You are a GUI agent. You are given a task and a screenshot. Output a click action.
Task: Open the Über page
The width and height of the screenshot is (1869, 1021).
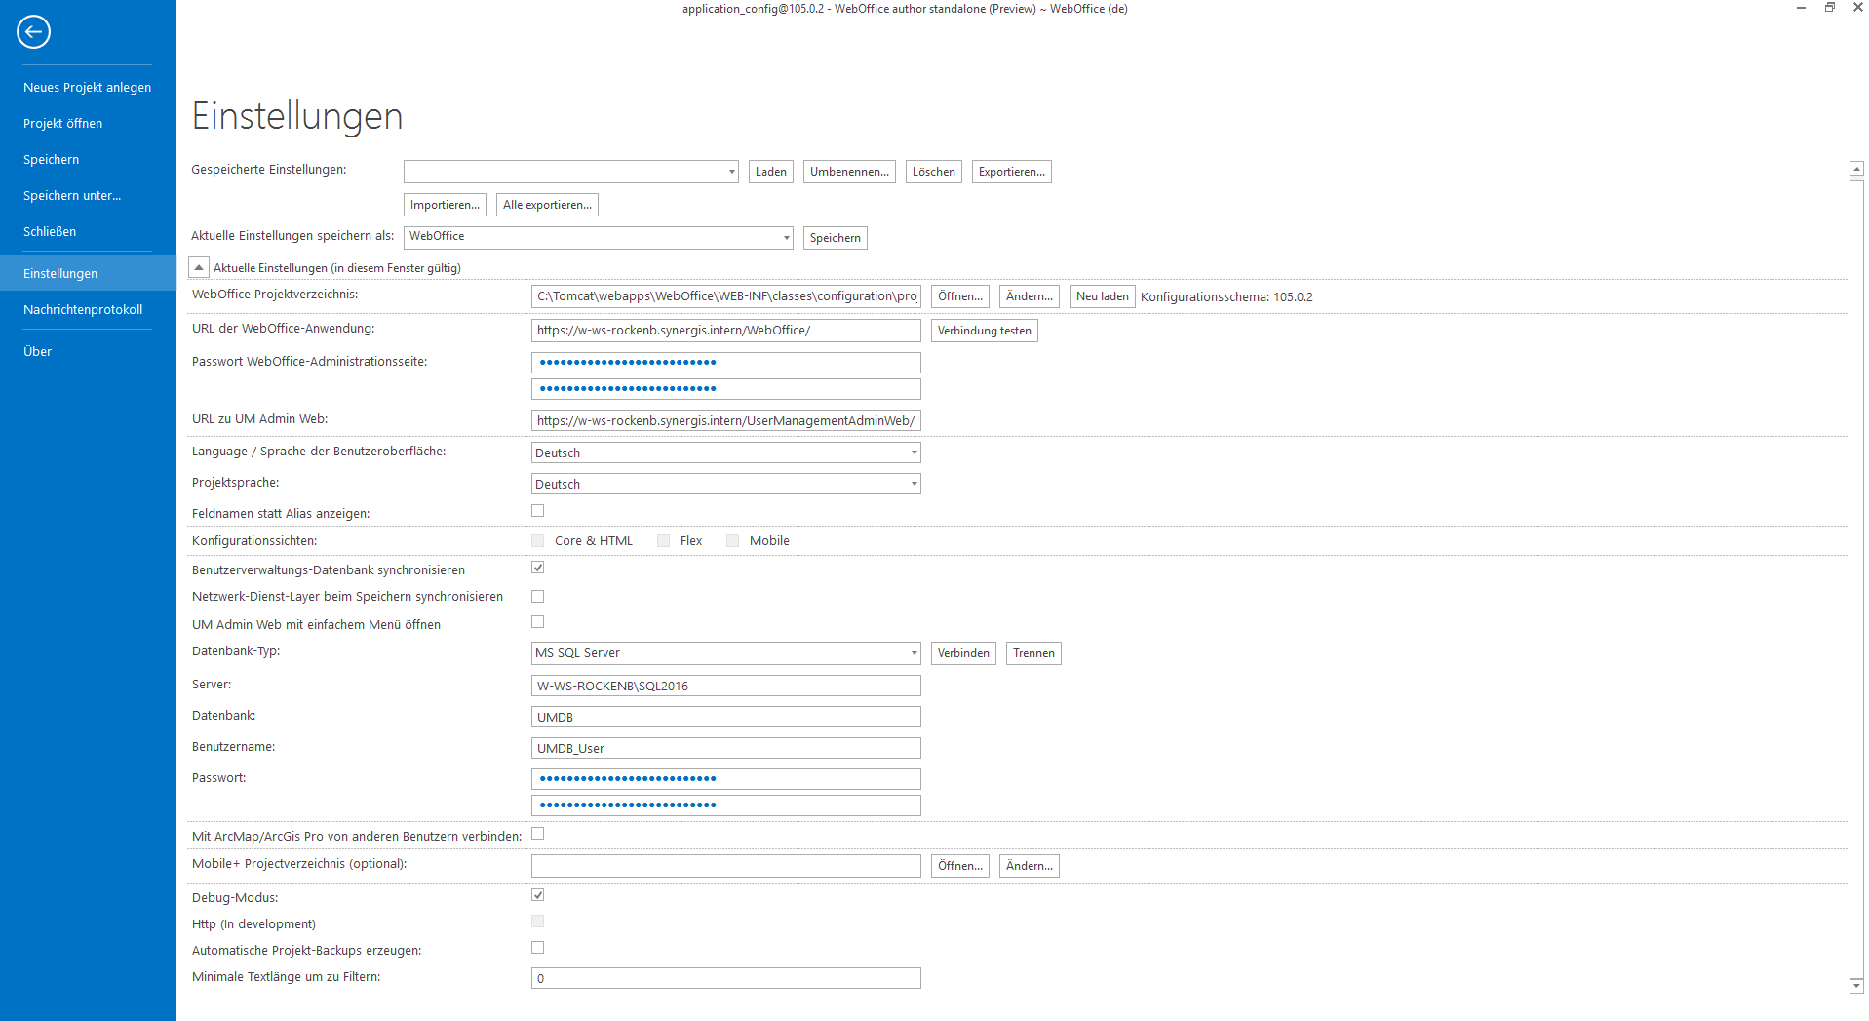click(37, 351)
